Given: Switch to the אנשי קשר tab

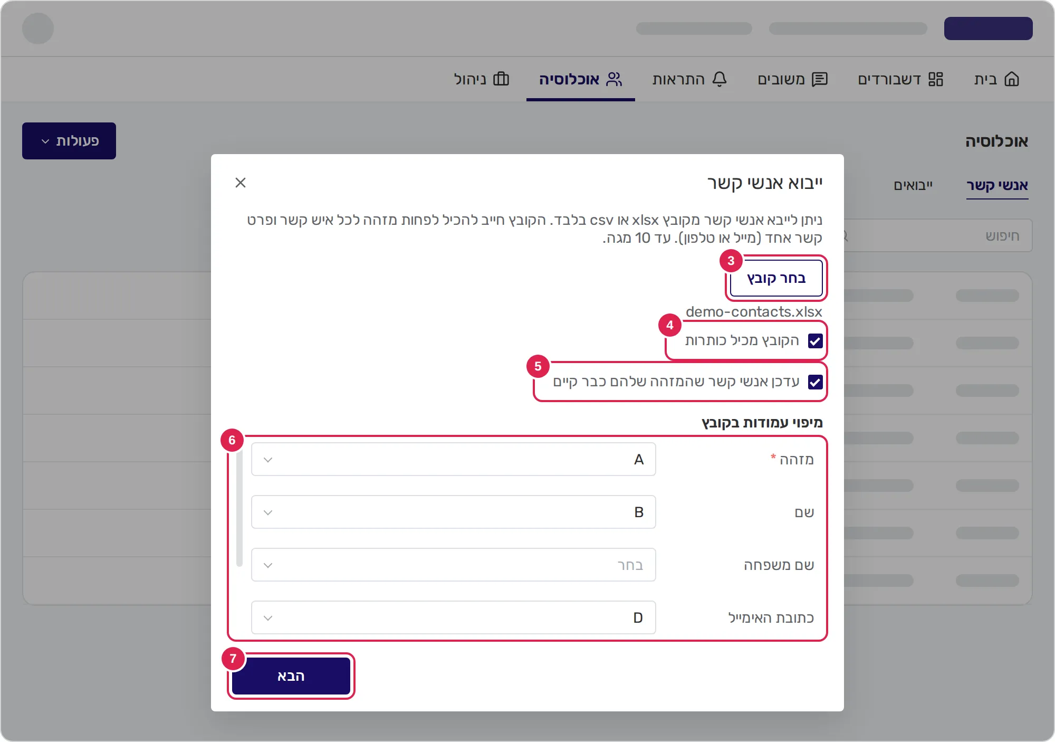Looking at the screenshot, I should [x=997, y=186].
